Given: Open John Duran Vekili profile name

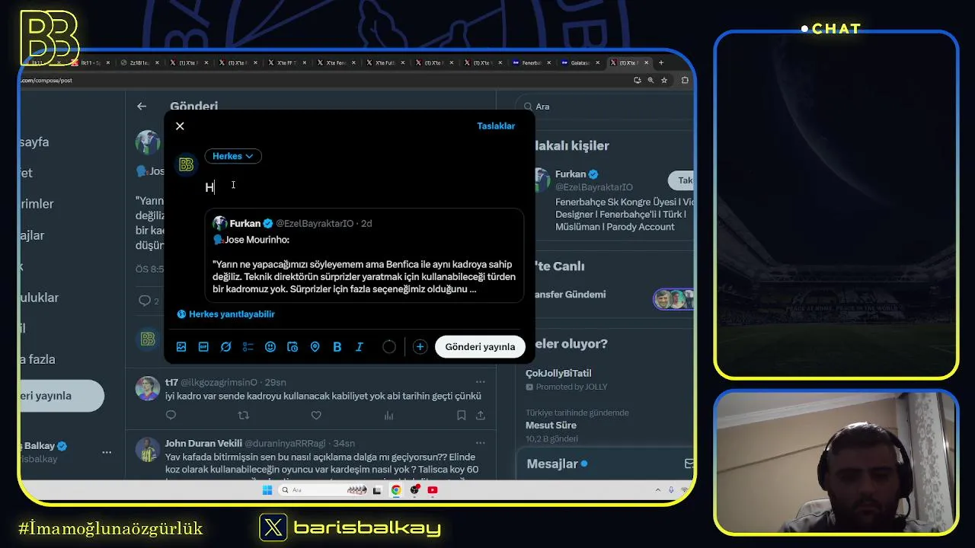Looking at the screenshot, I should pyautogui.click(x=203, y=443).
